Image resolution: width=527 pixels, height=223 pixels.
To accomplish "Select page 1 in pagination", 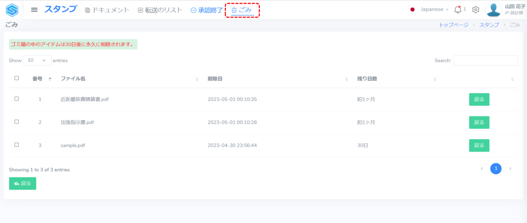I will point(496,168).
